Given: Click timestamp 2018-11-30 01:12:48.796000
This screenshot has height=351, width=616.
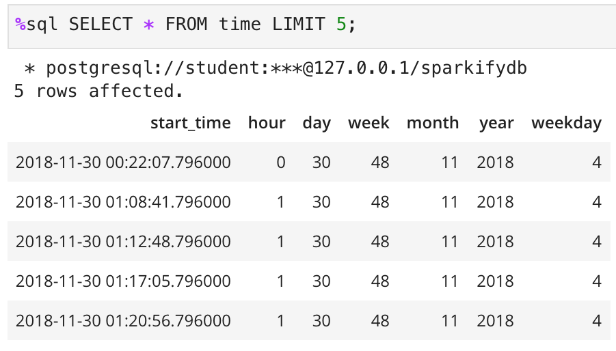Looking at the screenshot, I should (x=123, y=242).
